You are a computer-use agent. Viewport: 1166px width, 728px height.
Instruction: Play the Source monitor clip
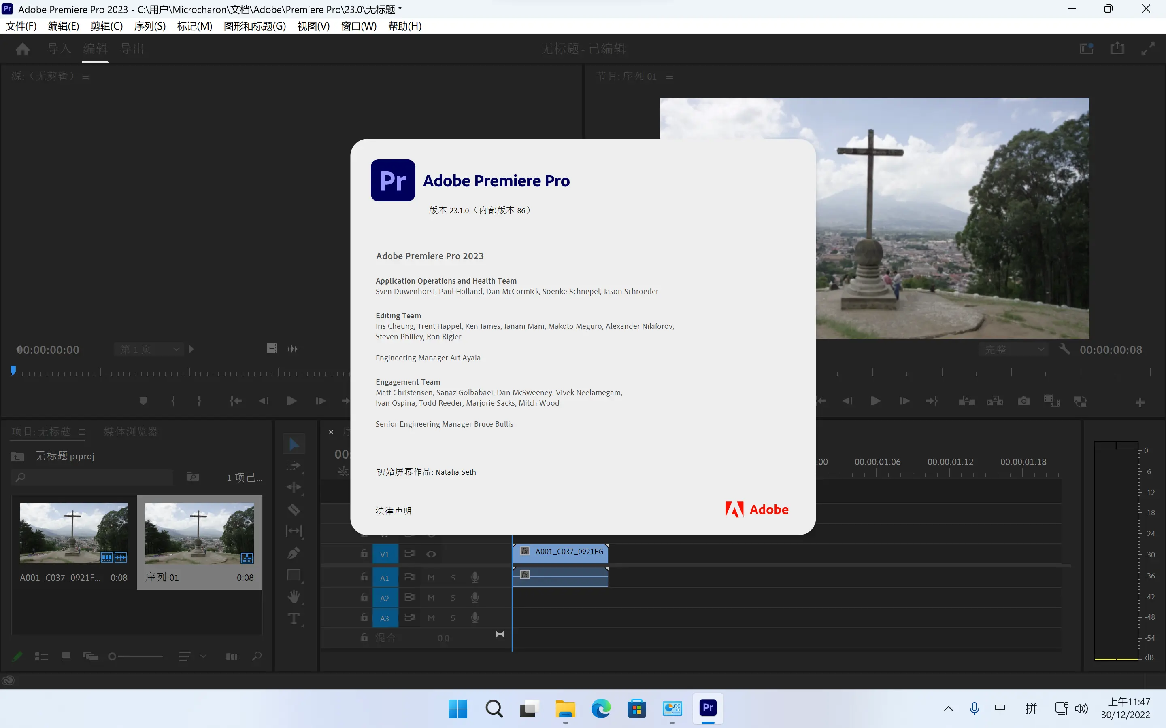click(291, 401)
